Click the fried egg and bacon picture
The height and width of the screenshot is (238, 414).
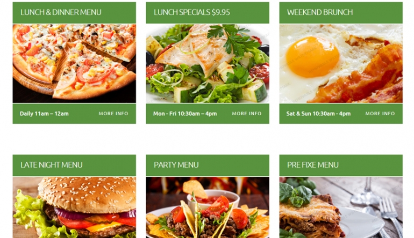(341, 63)
